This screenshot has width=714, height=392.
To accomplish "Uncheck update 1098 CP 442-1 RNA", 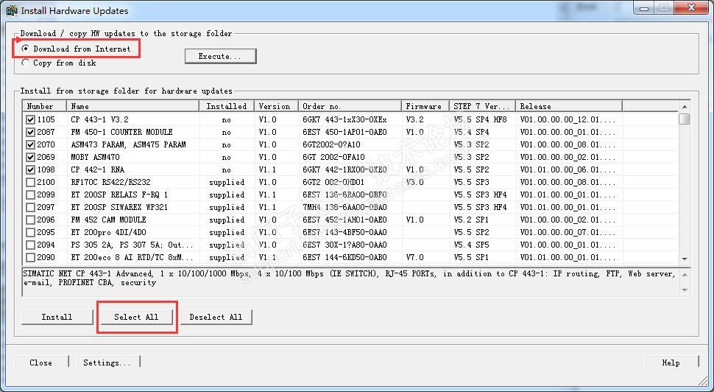I will (30, 169).
